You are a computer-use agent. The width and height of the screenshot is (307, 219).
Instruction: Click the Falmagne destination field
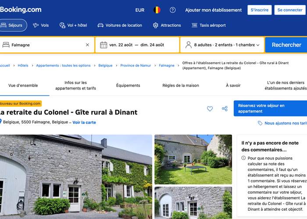pos(47,45)
